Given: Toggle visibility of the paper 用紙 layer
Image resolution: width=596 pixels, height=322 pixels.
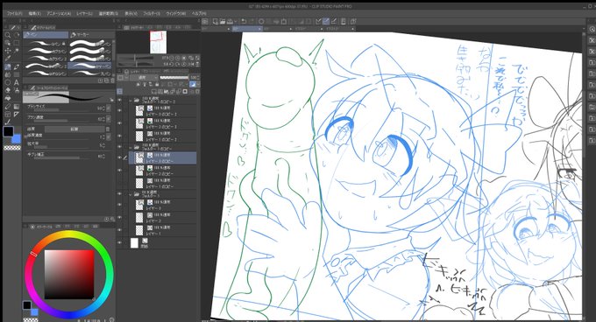Looking at the screenshot, I should (x=120, y=242).
